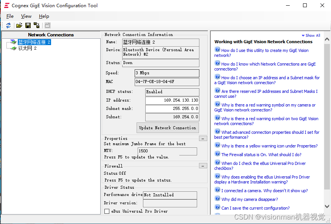Open the Help menu
The width and height of the screenshot is (331, 224).
(44, 16)
